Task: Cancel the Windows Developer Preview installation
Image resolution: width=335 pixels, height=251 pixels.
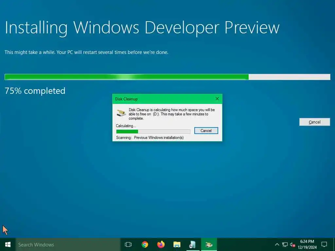Action: click(314, 122)
